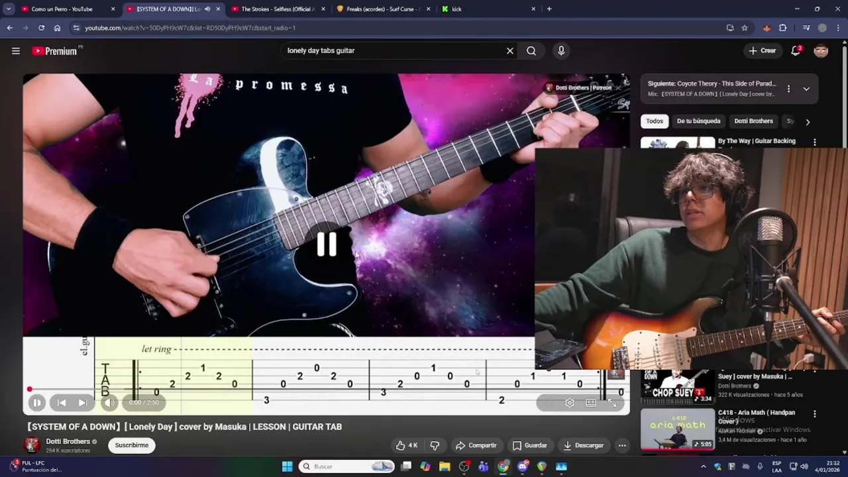Open File Explorer from the taskbar

point(445,466)
